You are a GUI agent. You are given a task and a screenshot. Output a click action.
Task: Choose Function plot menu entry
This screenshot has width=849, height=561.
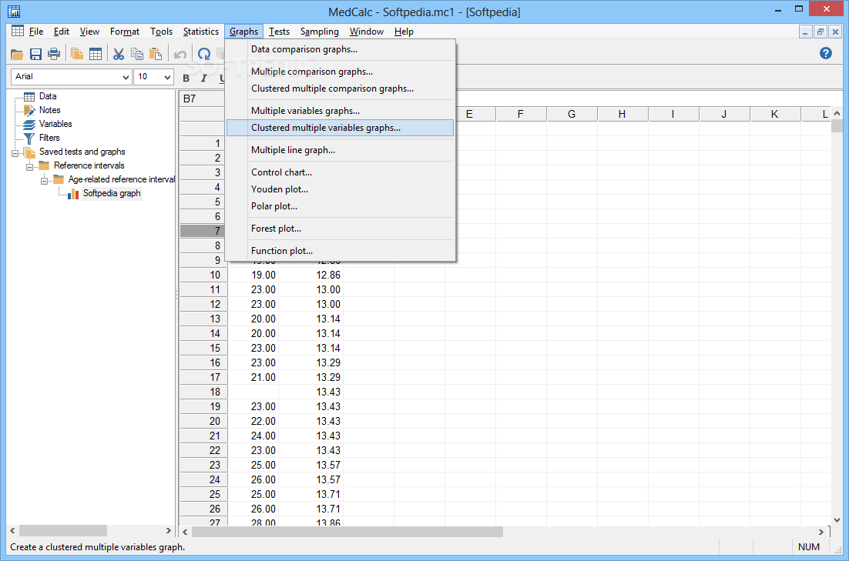tap(340, 250)
